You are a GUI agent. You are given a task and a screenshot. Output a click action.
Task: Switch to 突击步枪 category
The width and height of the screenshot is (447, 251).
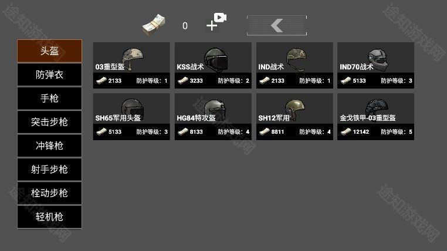[x=50, y=122]
